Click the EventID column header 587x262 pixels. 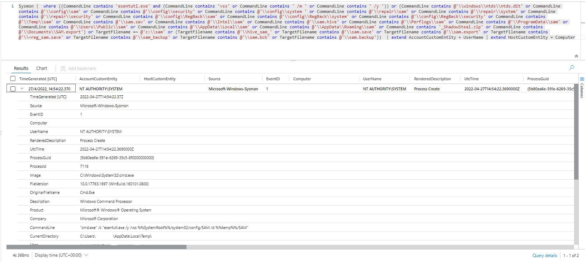[273, 79]
